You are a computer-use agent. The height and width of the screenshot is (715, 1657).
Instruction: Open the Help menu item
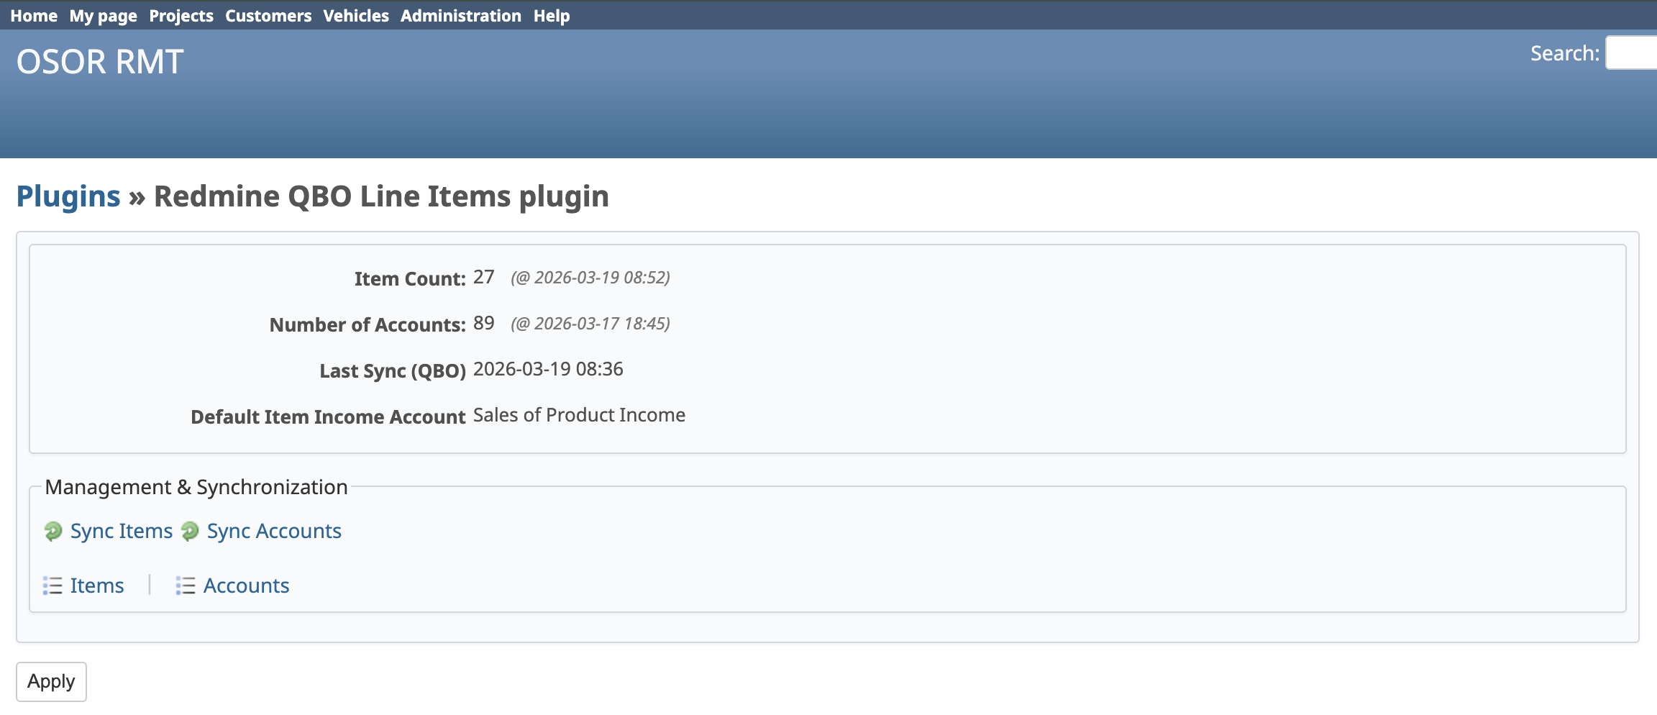552,16
